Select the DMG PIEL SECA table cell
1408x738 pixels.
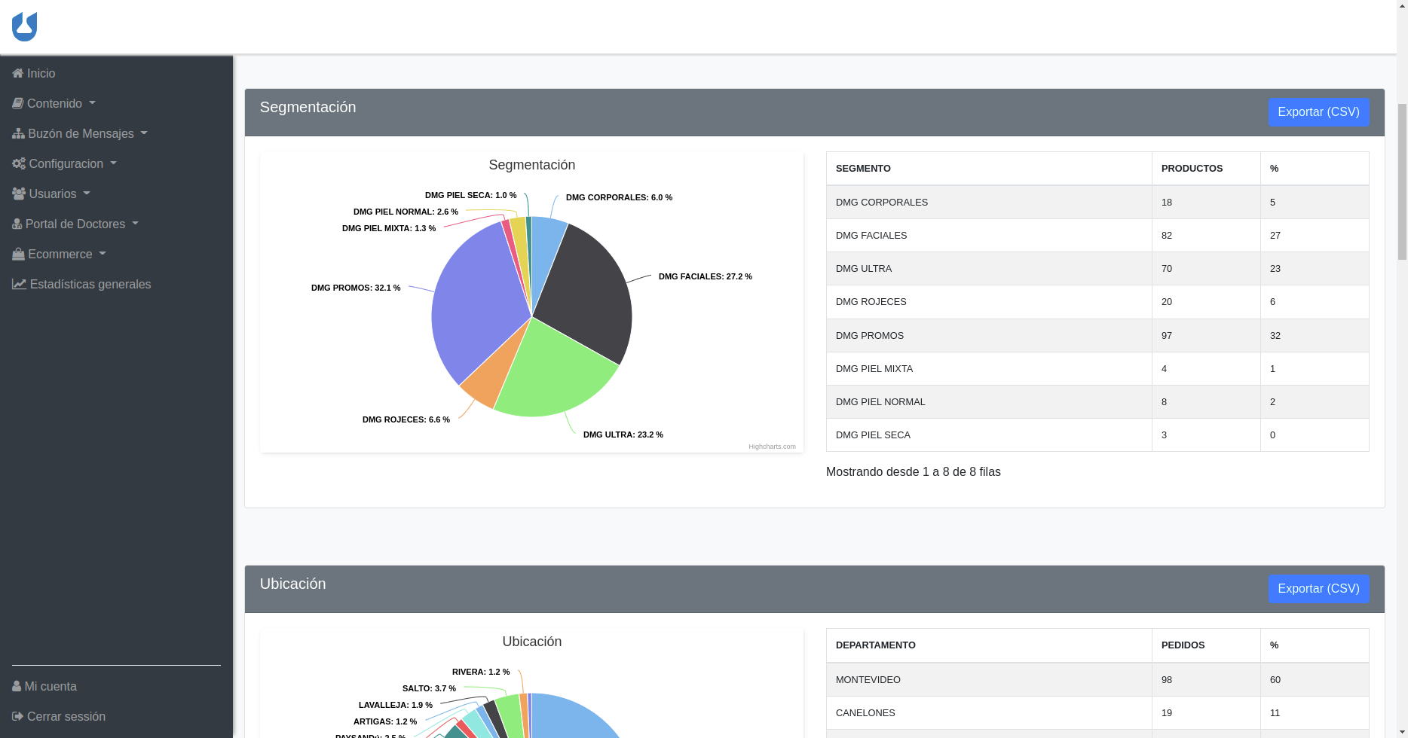click(x=989, y=435)
